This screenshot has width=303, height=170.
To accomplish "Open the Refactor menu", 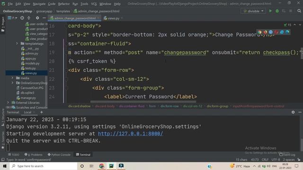I will coord(64,4).
